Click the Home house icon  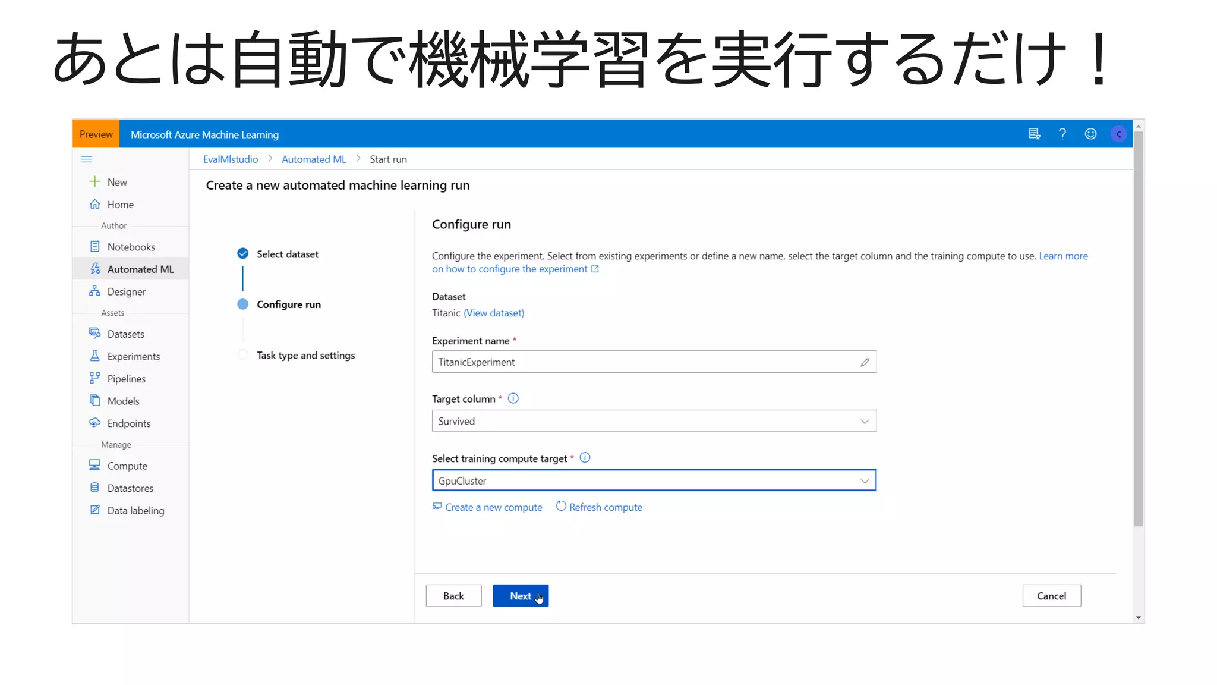(94, 204)
